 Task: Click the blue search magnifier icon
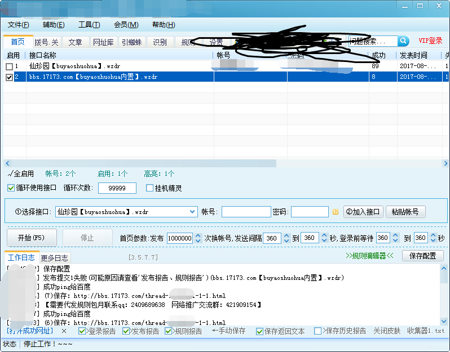point(403,41)
